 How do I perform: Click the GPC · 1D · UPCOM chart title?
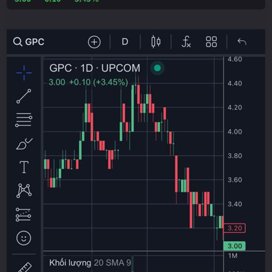(x=95, y=68)
